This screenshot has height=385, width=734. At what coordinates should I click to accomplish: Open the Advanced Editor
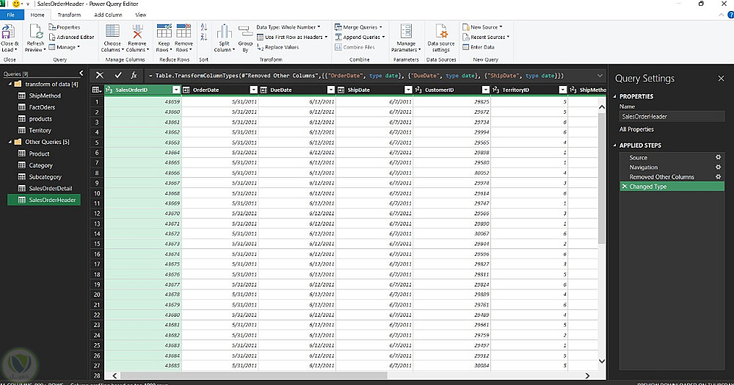pos(72,37)
